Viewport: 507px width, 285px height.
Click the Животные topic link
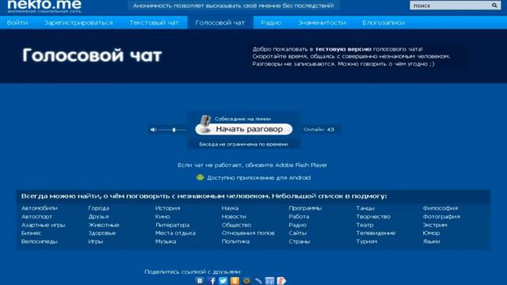(104, 225)
